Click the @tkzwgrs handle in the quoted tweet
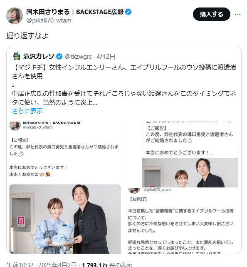247x267 pixels. (78, 57)
